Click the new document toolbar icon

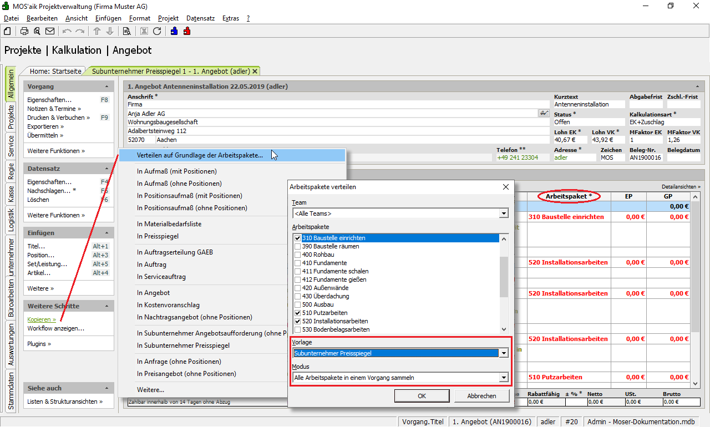tap(7, 31)
